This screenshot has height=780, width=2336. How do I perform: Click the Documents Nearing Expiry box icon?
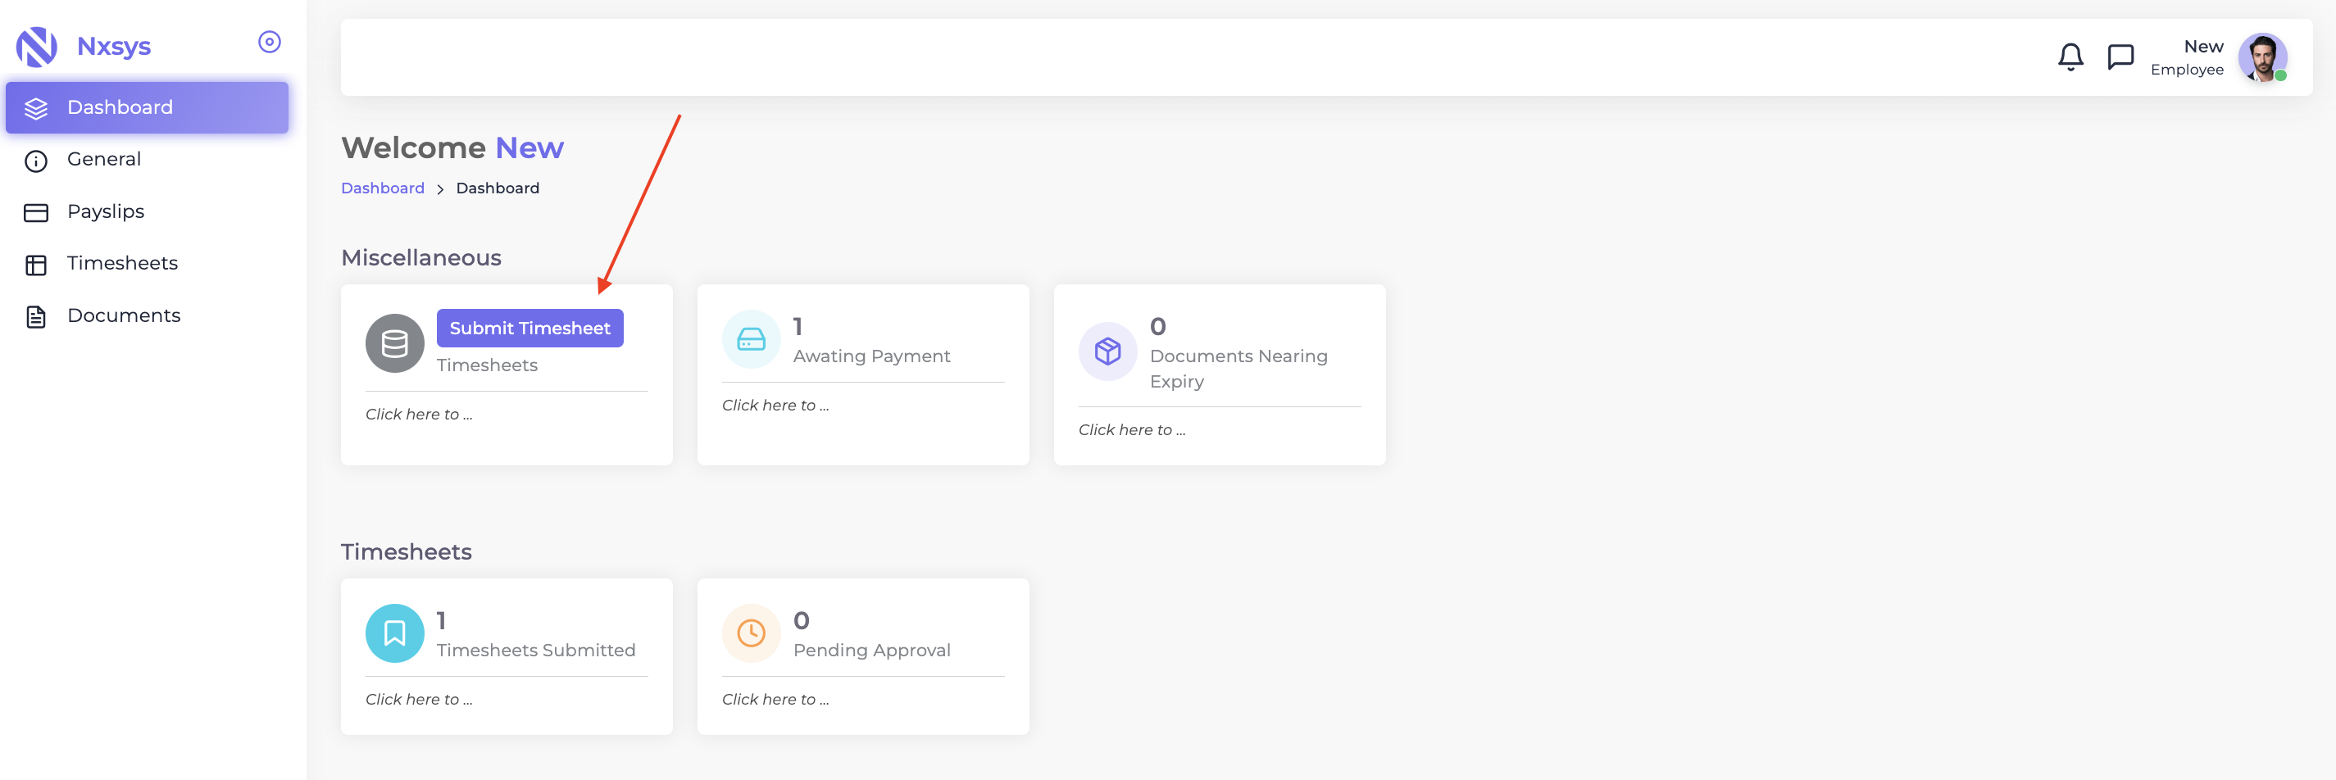[x=1107, y=351]
